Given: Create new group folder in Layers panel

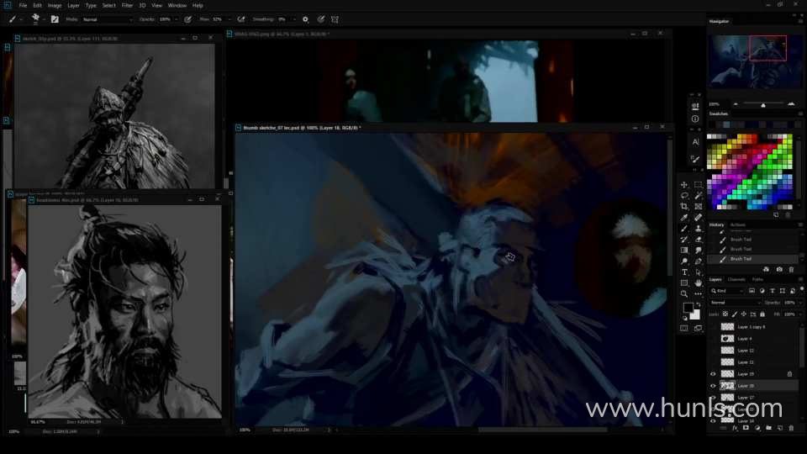Looking at the screenshot, I should (x=768, y=428).
